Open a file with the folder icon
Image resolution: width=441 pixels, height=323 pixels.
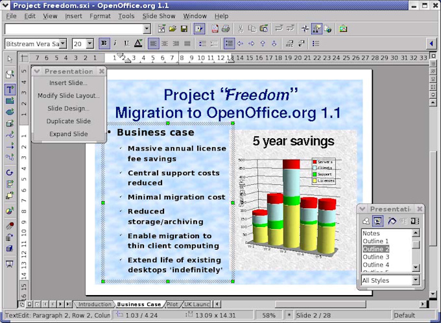[173, 29]
